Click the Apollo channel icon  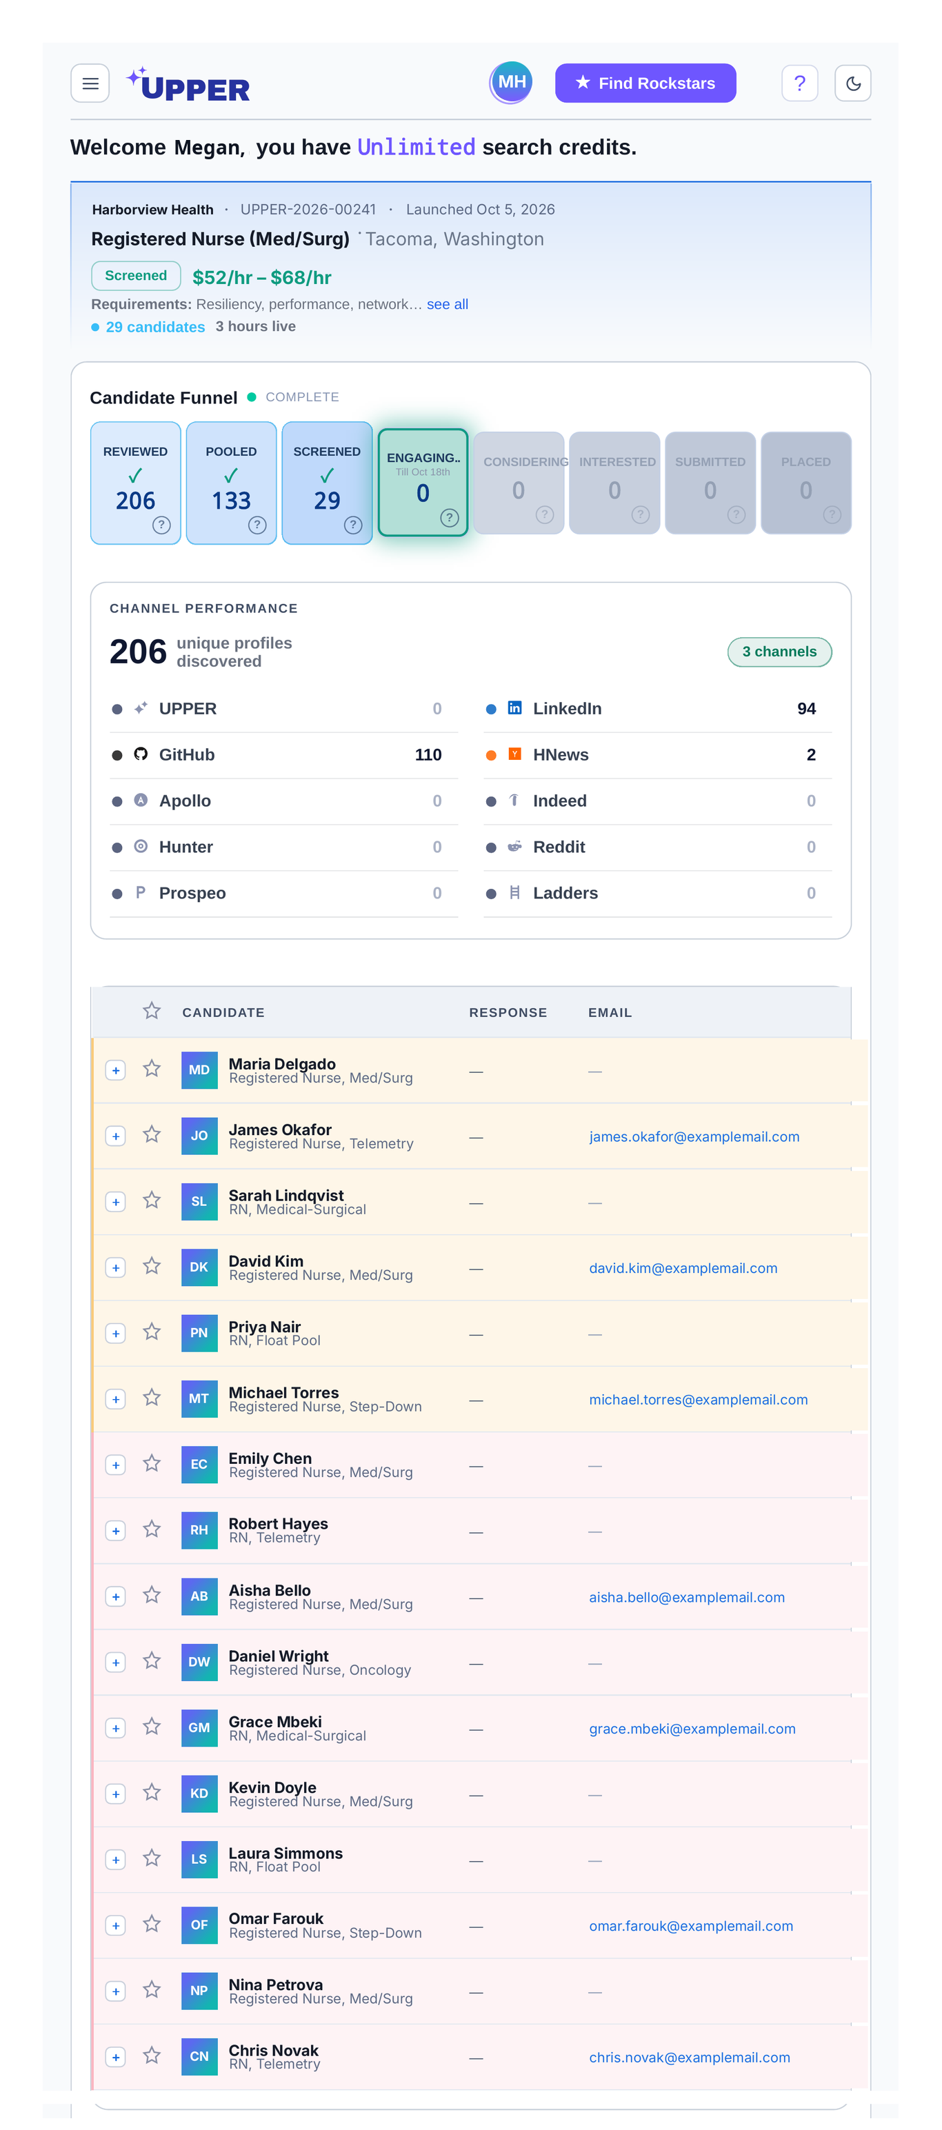(141, 801)
